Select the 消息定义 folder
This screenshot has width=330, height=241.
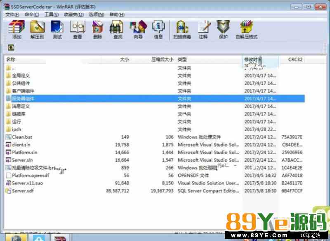point(155,107)
